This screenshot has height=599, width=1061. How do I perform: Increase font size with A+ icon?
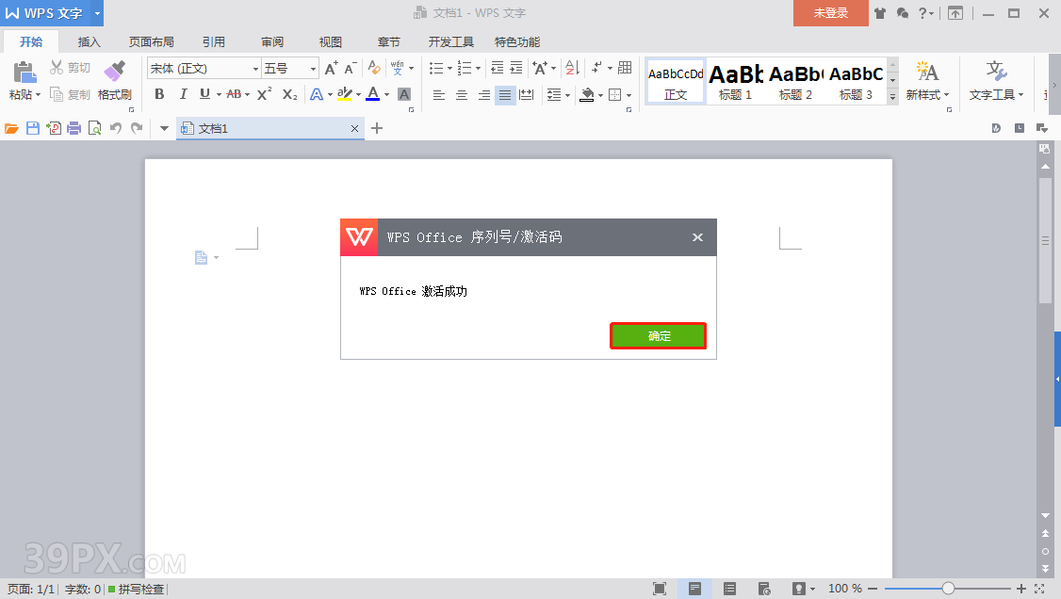(x=331, y=69)
